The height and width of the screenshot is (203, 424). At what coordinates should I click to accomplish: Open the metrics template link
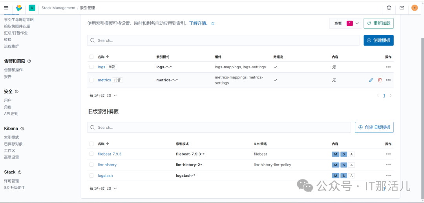pyautogui.click(x=104, y=80)
